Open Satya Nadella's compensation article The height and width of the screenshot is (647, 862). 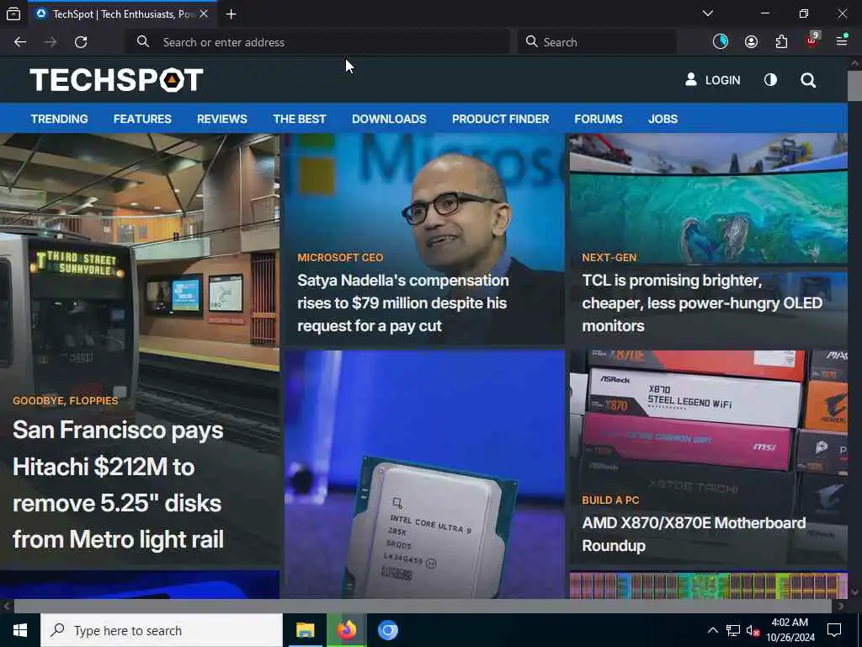coord(403,303)
